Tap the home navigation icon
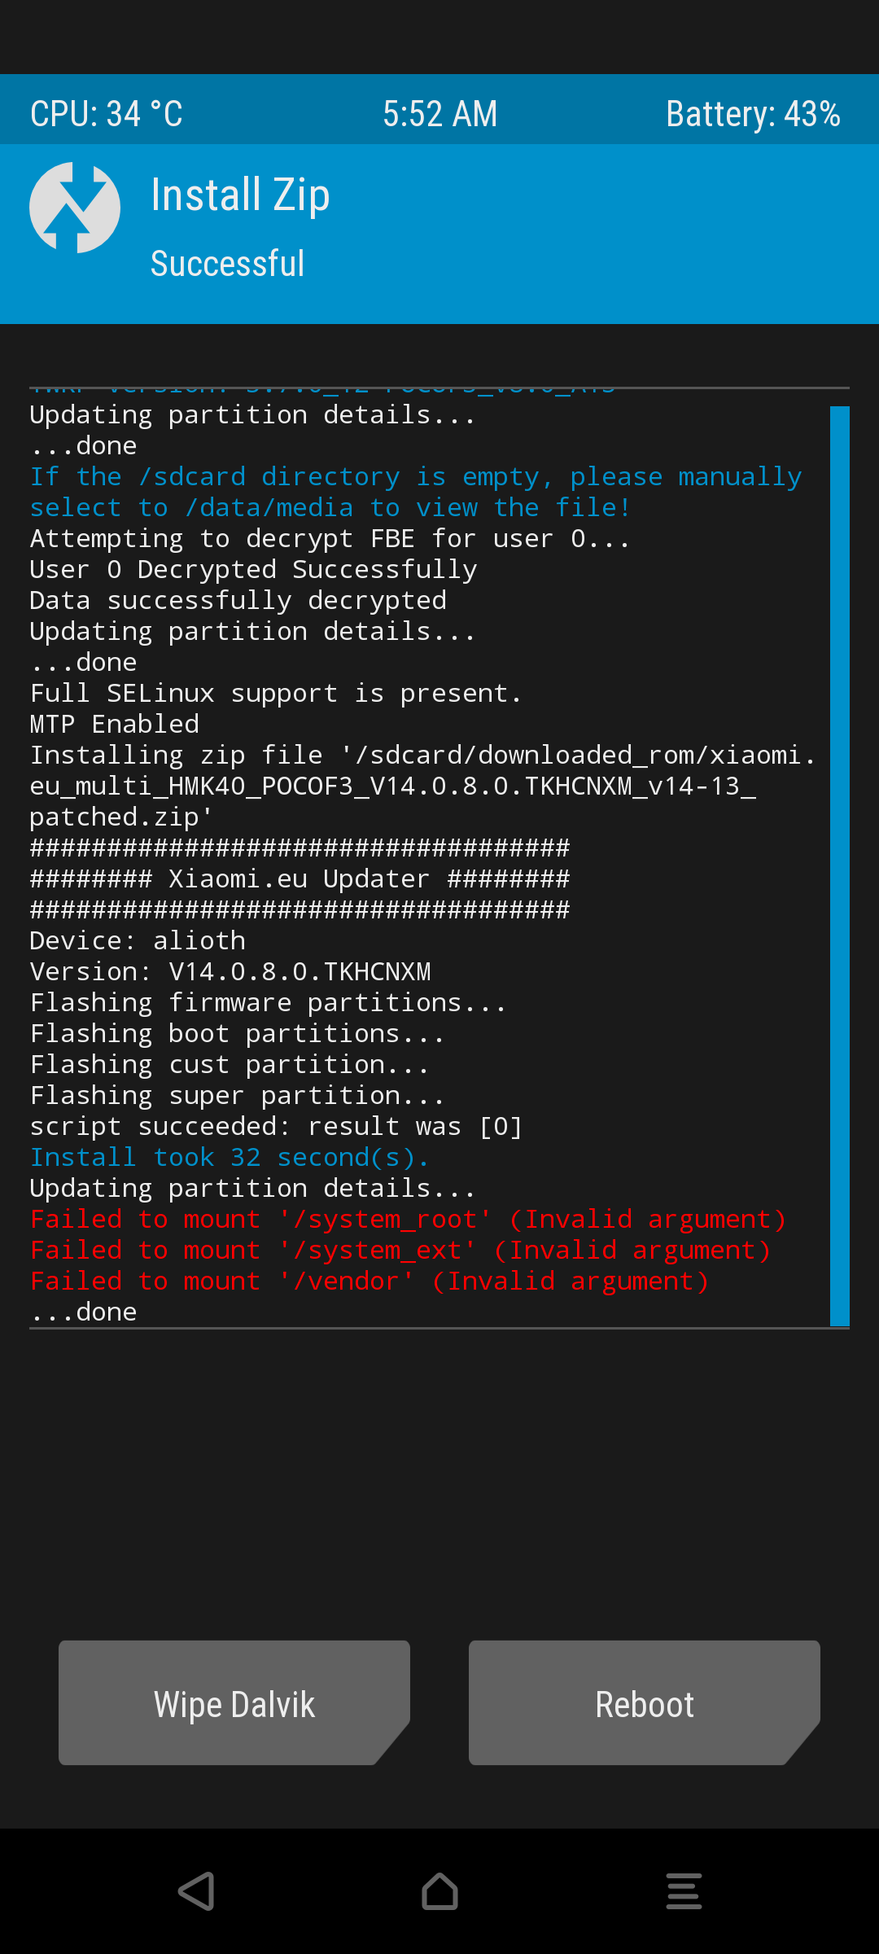 (x=439, y=1891)
